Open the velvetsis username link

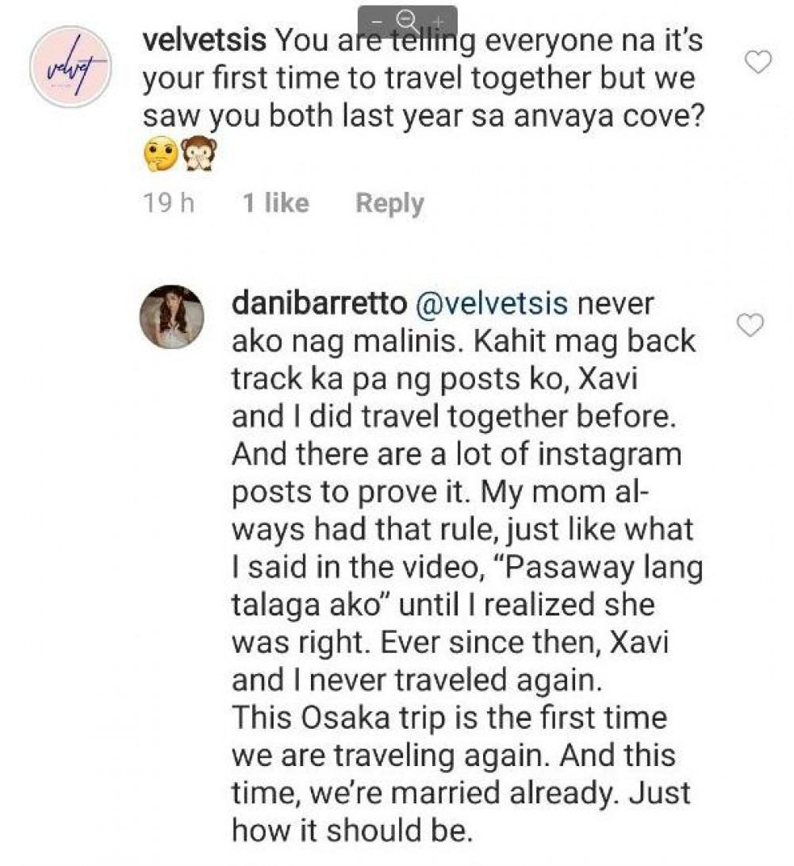201,41
